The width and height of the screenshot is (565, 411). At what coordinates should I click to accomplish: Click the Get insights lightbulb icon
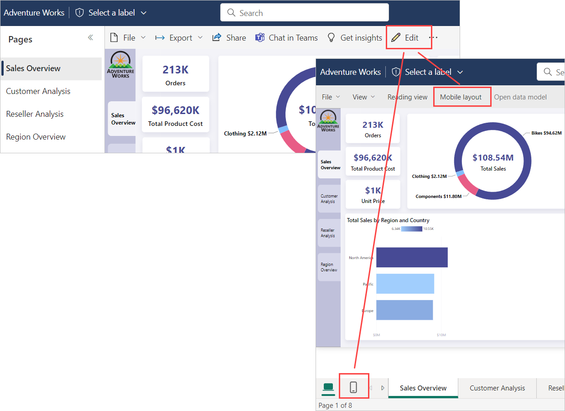[331, 37]
